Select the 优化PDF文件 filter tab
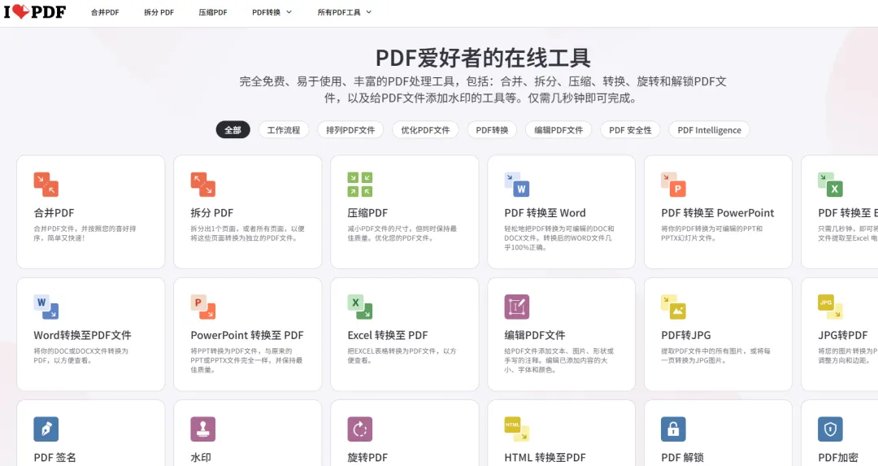This screenshot has height=466, width=878. pyautogui.click(x=425, y=130)
